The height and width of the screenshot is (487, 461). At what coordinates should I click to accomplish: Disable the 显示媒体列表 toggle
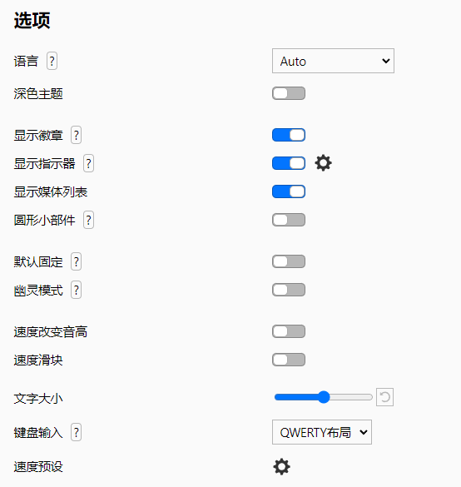(289, 191)
